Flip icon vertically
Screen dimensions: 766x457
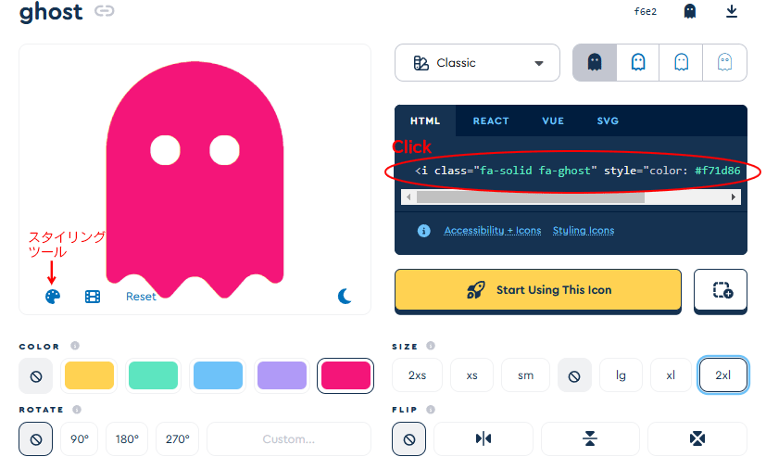point(590,438)
